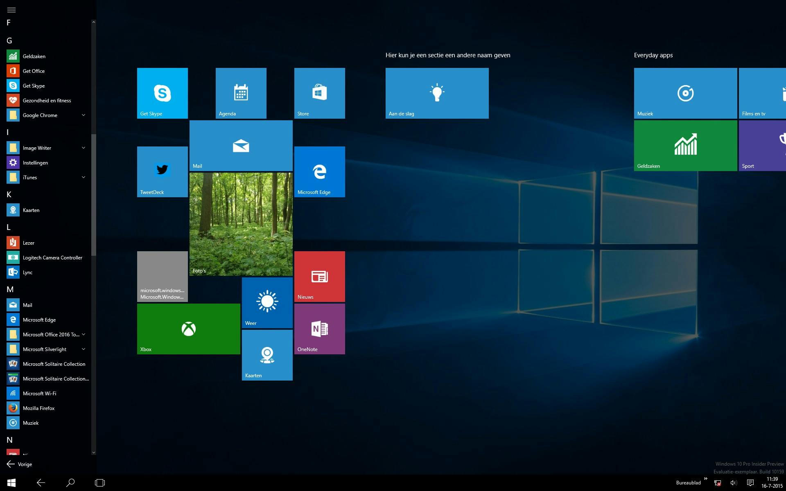Open Mozilla Firefox from the app list

coord(38,408)
